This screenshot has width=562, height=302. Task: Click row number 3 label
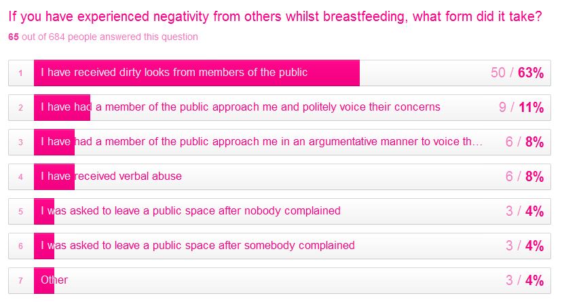pos(21,142)
